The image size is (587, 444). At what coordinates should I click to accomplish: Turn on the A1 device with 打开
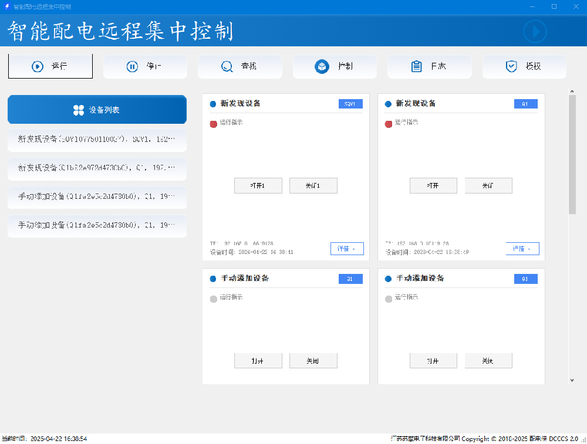[x=433, y=185]
